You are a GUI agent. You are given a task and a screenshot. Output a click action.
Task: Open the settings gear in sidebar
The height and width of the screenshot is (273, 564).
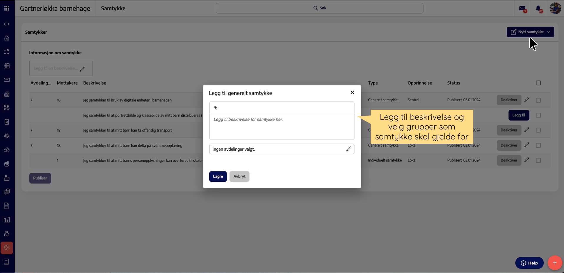(x=7, y=248)
